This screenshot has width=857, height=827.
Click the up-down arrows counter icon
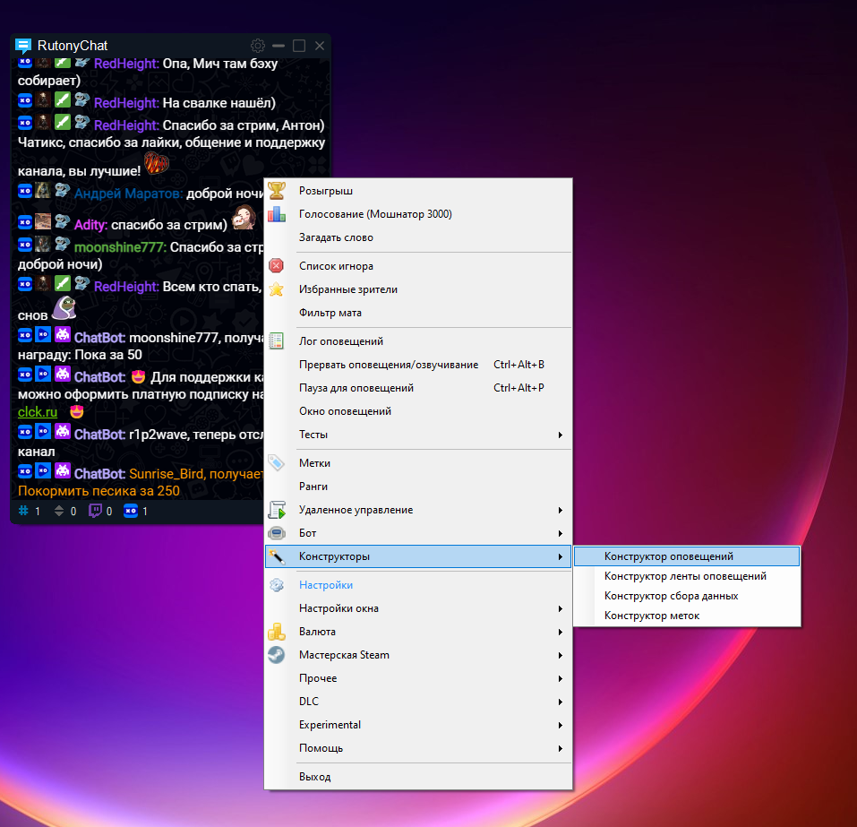59,511
